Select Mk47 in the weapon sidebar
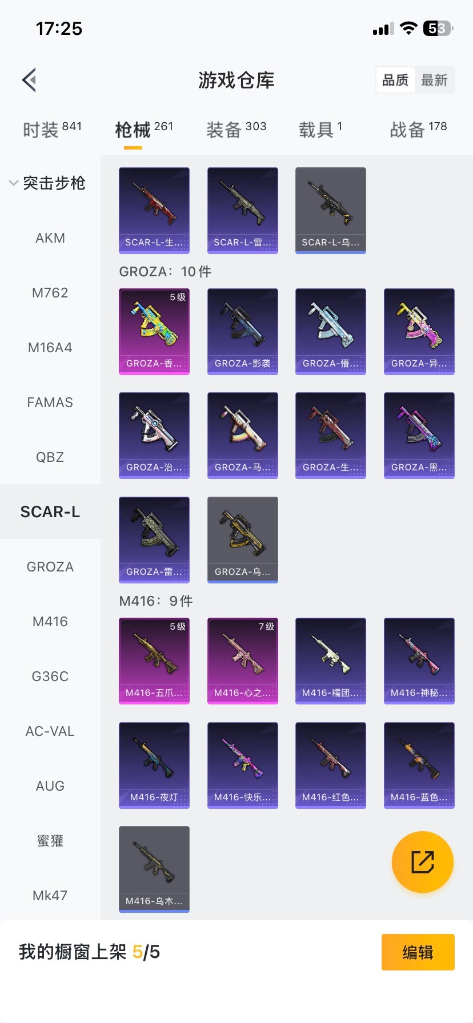This screenshot has height=1023, width=473. [x=50, y=896]
